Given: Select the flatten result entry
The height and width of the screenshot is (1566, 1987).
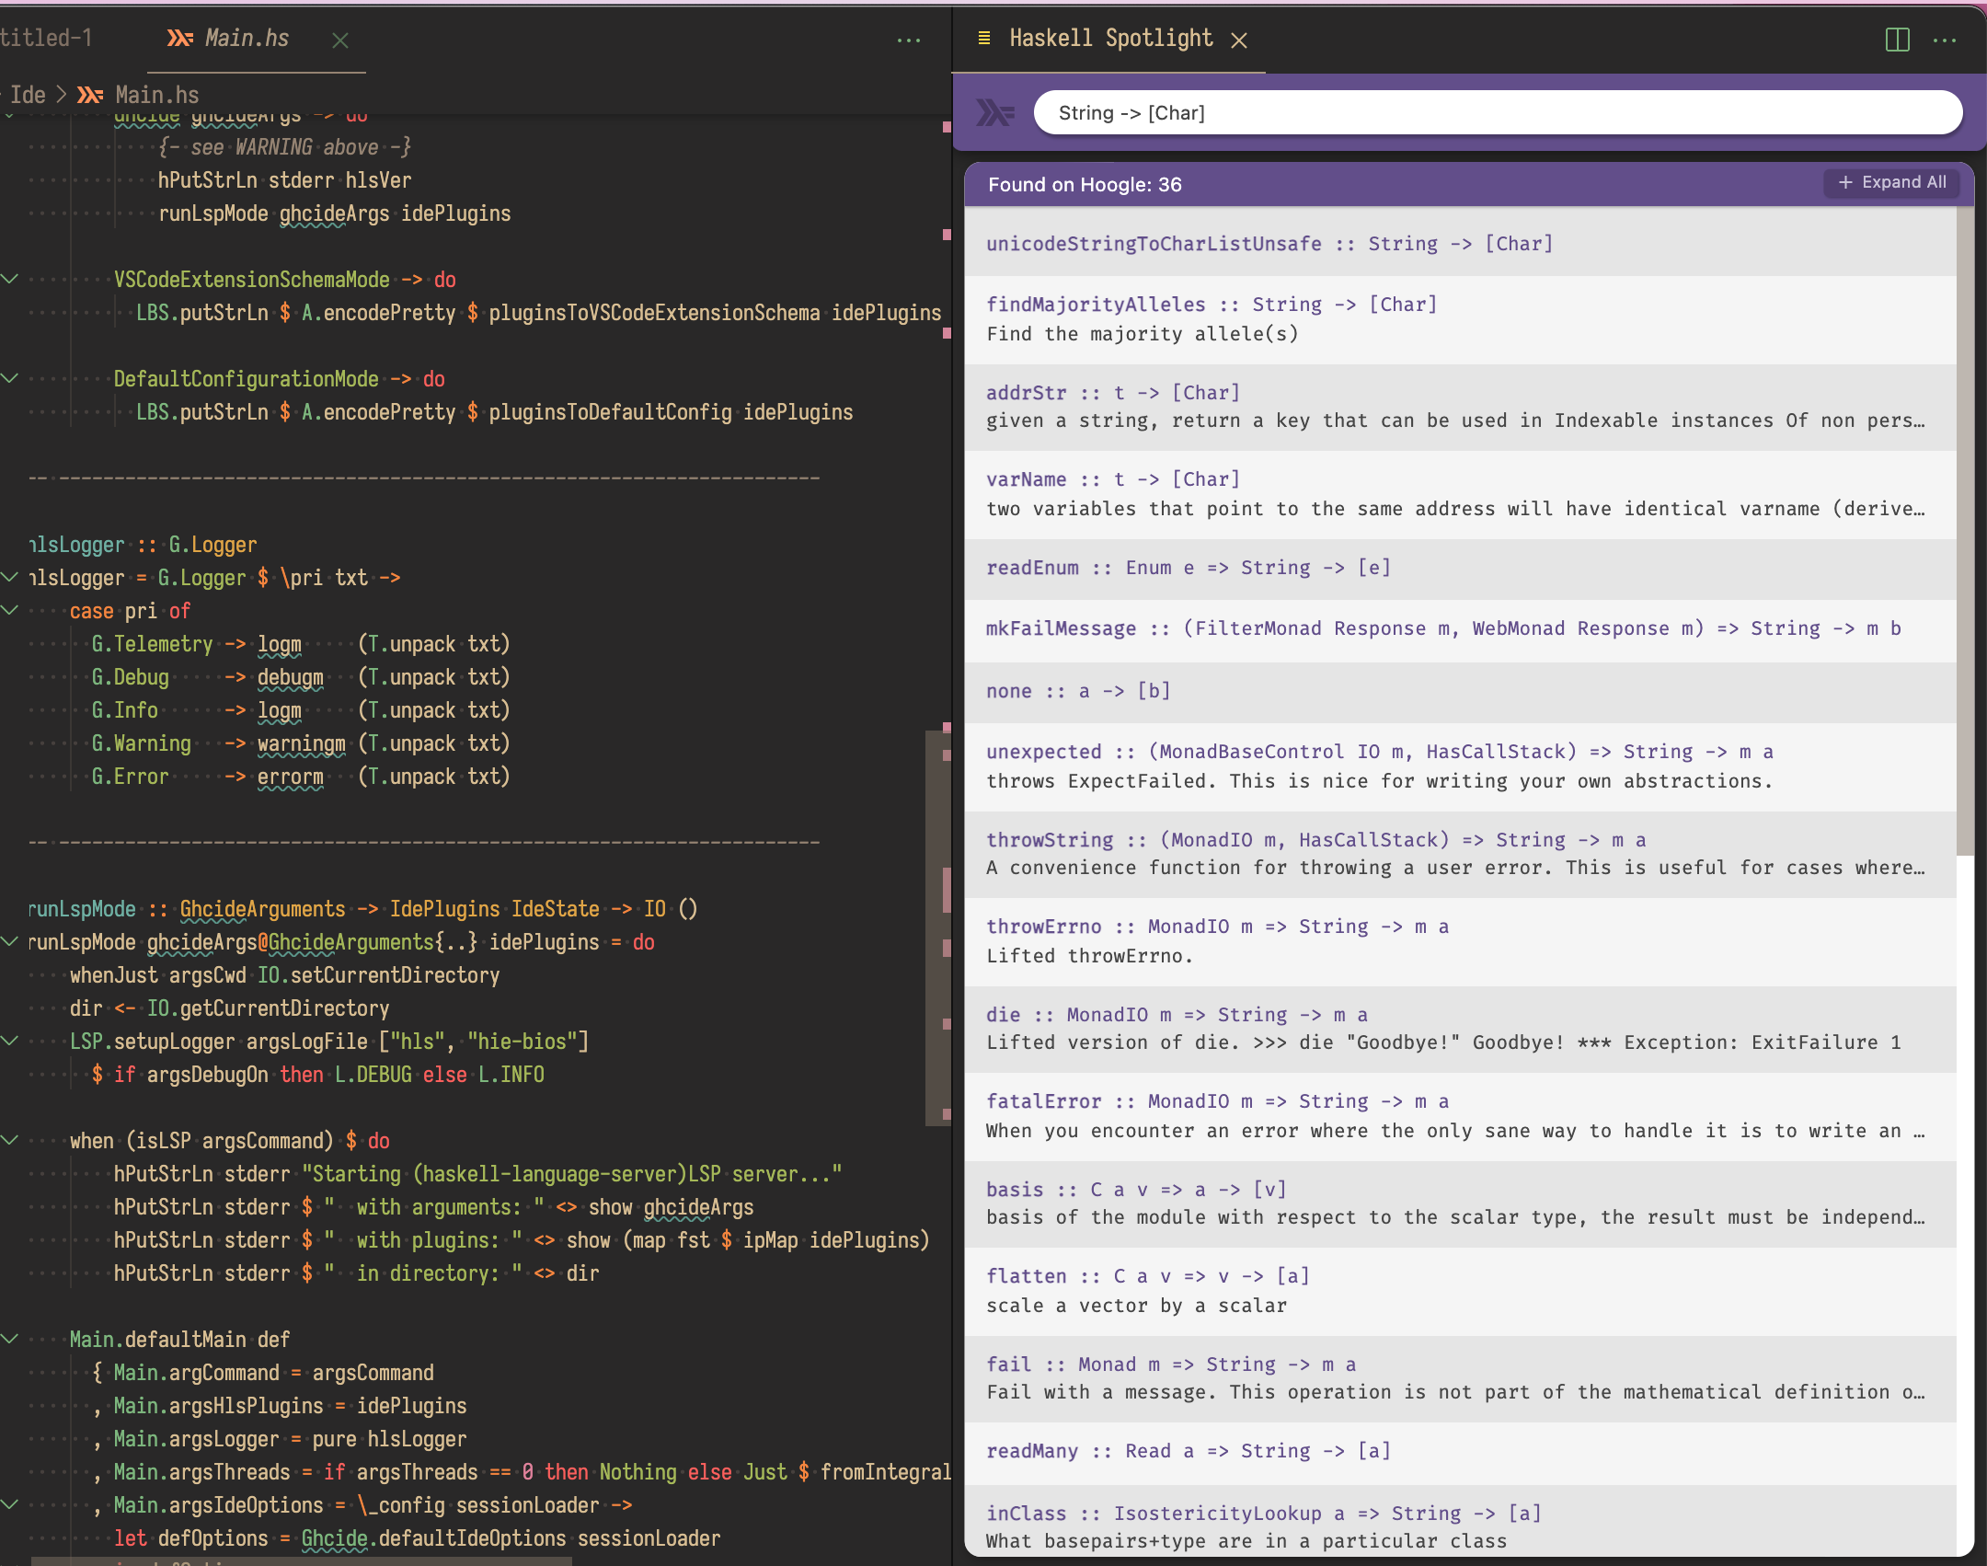Looking at the screenshot, I should pyautogui.click(x=1460, y=1291).
